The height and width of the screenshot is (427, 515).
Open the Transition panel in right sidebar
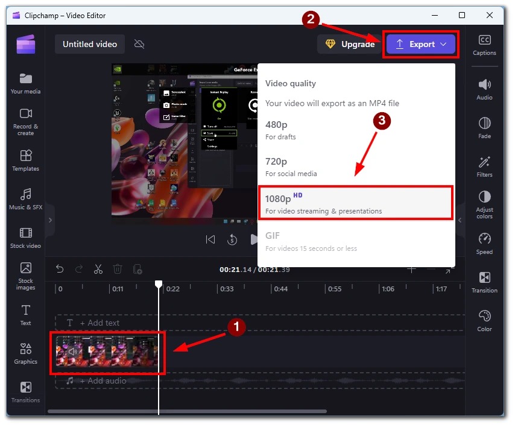pyautogui.click(x=484, y=282)
